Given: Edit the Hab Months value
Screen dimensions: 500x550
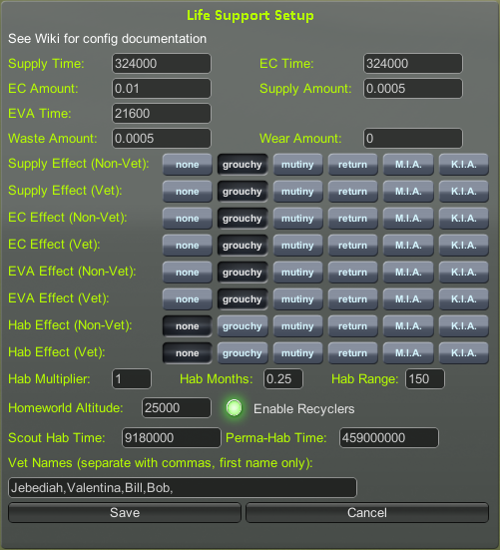Looking at the screenshot, I should (283, 379).
